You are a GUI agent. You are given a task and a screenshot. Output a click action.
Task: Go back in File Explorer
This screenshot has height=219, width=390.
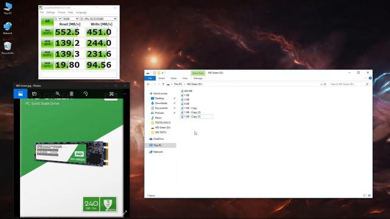149,84
